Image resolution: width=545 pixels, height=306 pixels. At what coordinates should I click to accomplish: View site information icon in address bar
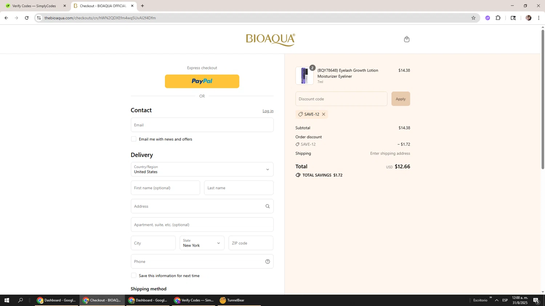coord(39,18)
